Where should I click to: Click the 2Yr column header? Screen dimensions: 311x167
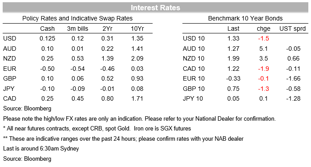coord(108,29)
